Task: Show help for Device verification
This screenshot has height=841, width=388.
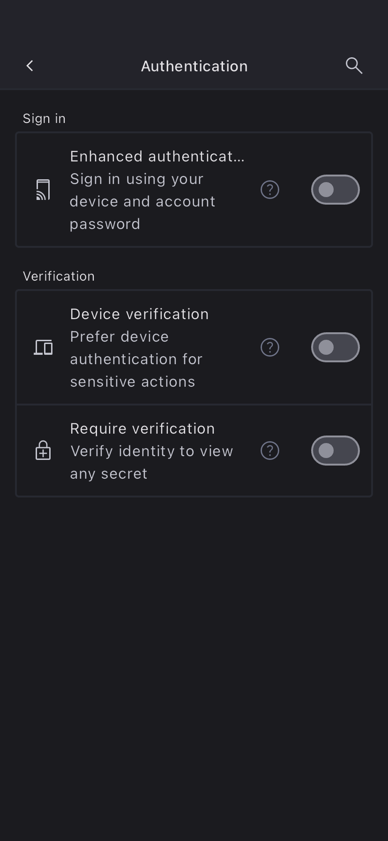Action: pos(270,347)
